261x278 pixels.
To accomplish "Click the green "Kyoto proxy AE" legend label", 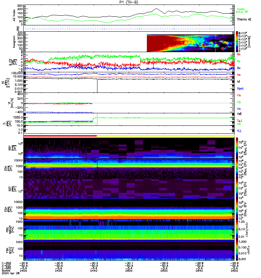I will pos(242,10).
